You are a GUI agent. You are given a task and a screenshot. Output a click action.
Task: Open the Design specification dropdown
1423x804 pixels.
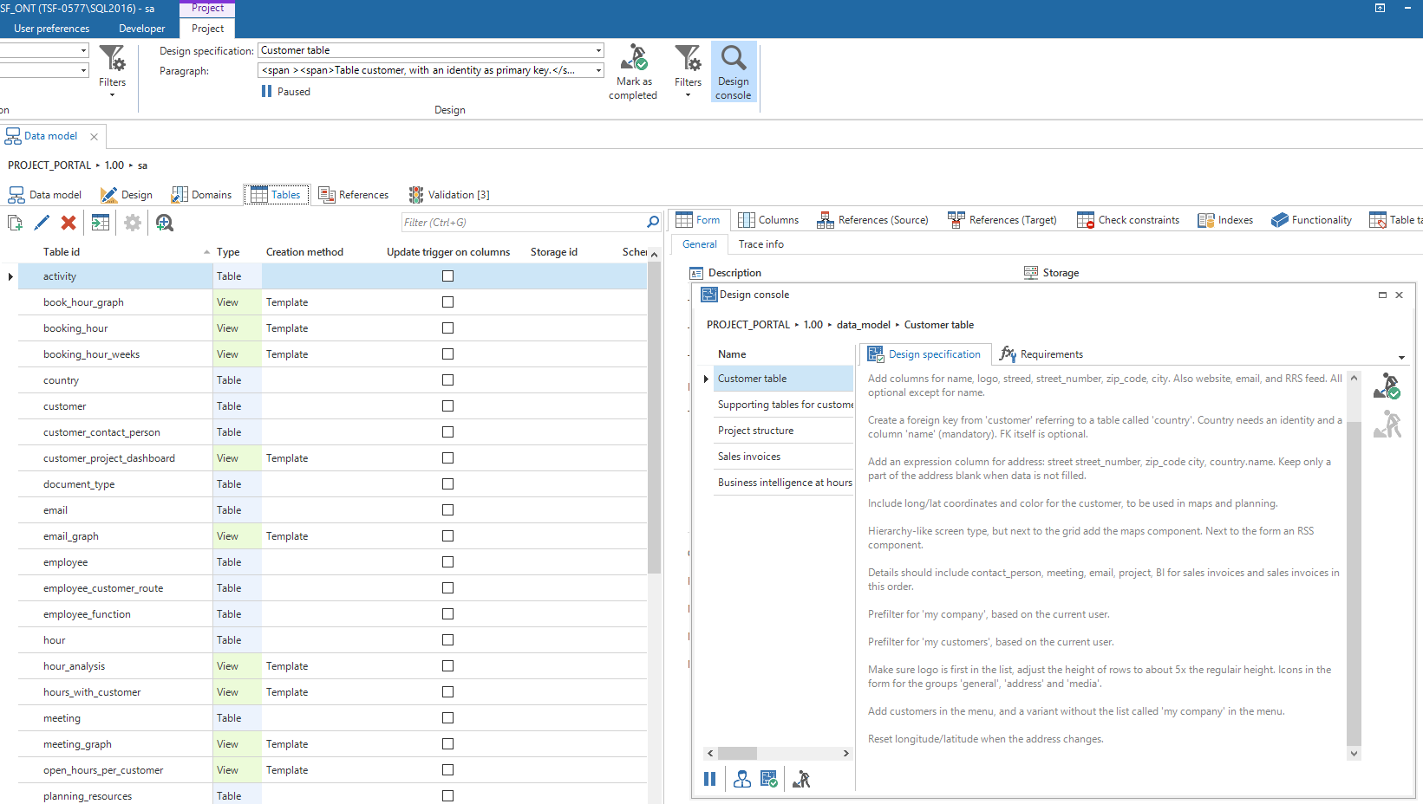tap(598, 50)
